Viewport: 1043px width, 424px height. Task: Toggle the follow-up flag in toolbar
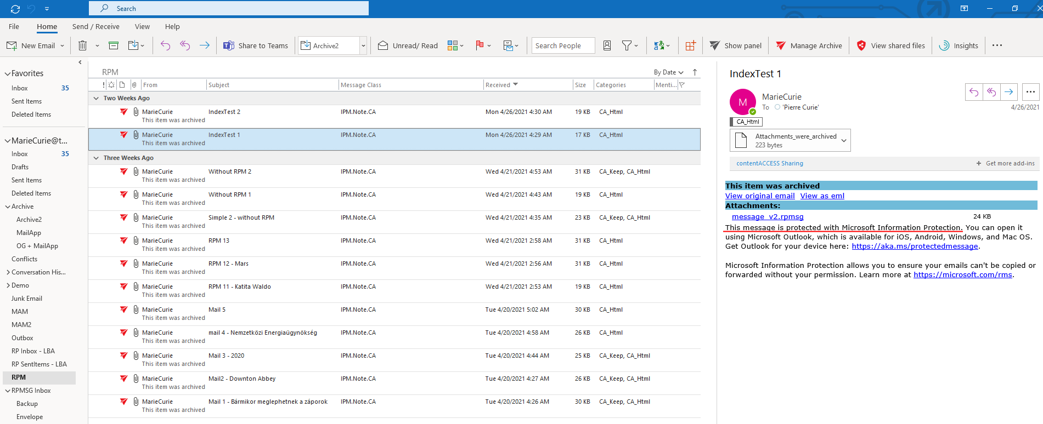tap(480, 46)
